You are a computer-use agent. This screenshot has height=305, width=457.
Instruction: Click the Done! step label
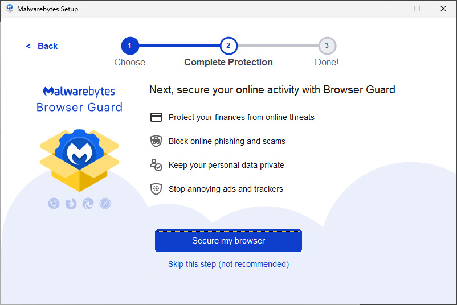(327, 63)
